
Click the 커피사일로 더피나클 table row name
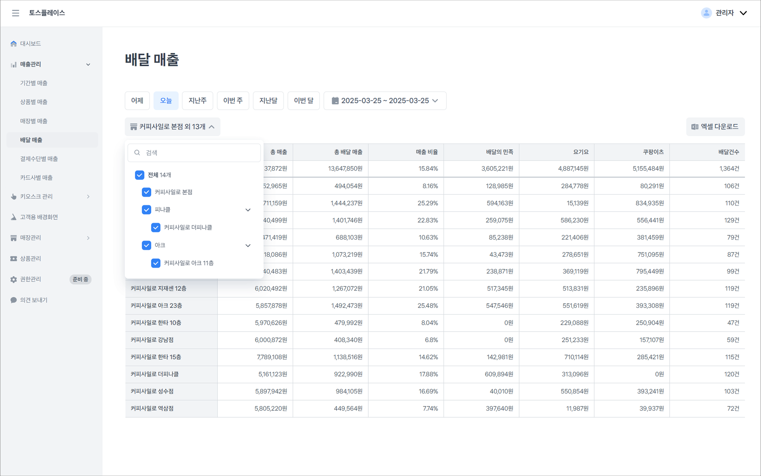(x=155, y=374)
